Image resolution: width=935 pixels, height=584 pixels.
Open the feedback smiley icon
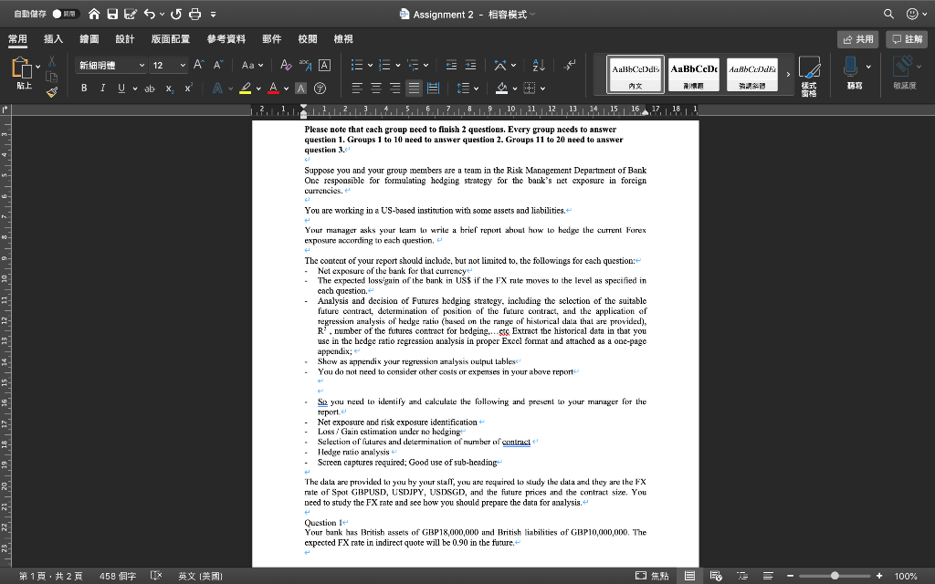pyautogui.click(x=912, y=14)
